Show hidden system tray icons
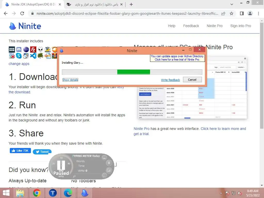 tap(221, 193)
